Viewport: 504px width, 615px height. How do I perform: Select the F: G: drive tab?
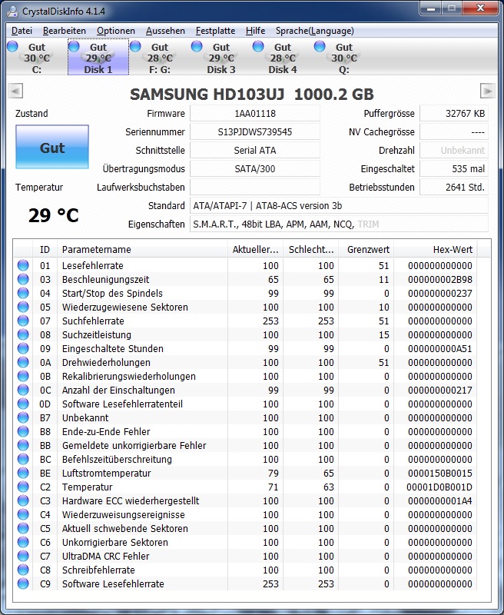[160, 57]
